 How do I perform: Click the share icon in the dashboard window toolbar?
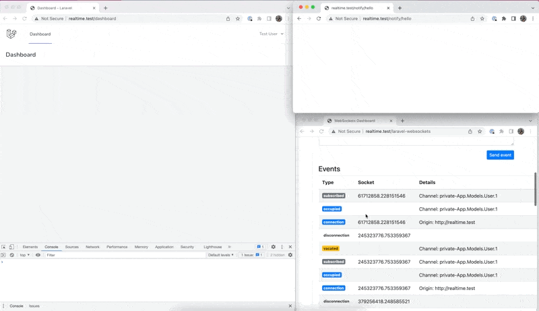228,19
